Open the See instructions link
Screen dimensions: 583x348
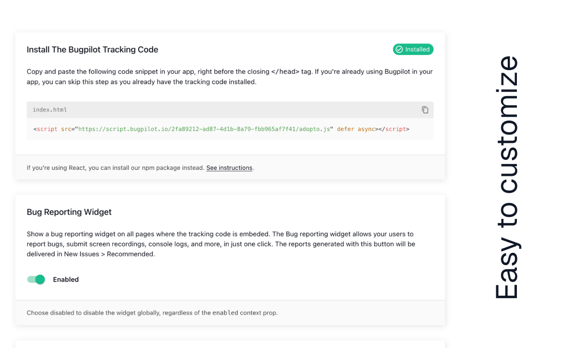[230, 168]
